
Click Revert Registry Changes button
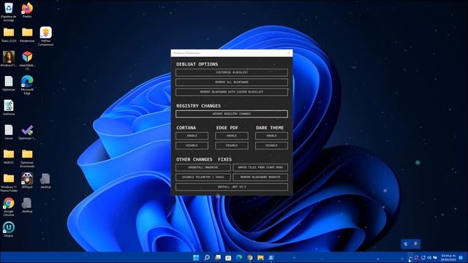coord(232,114)
